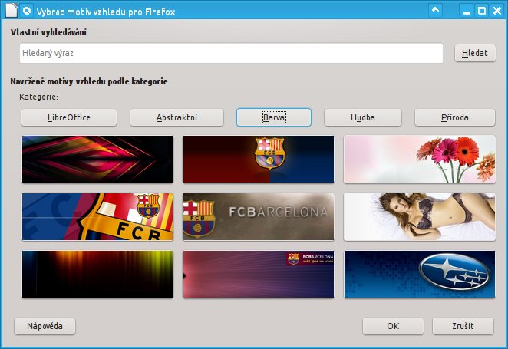
Task: Maximize the Firefox theme dialog
Action: pyautogui.click(x=482, y=11)
